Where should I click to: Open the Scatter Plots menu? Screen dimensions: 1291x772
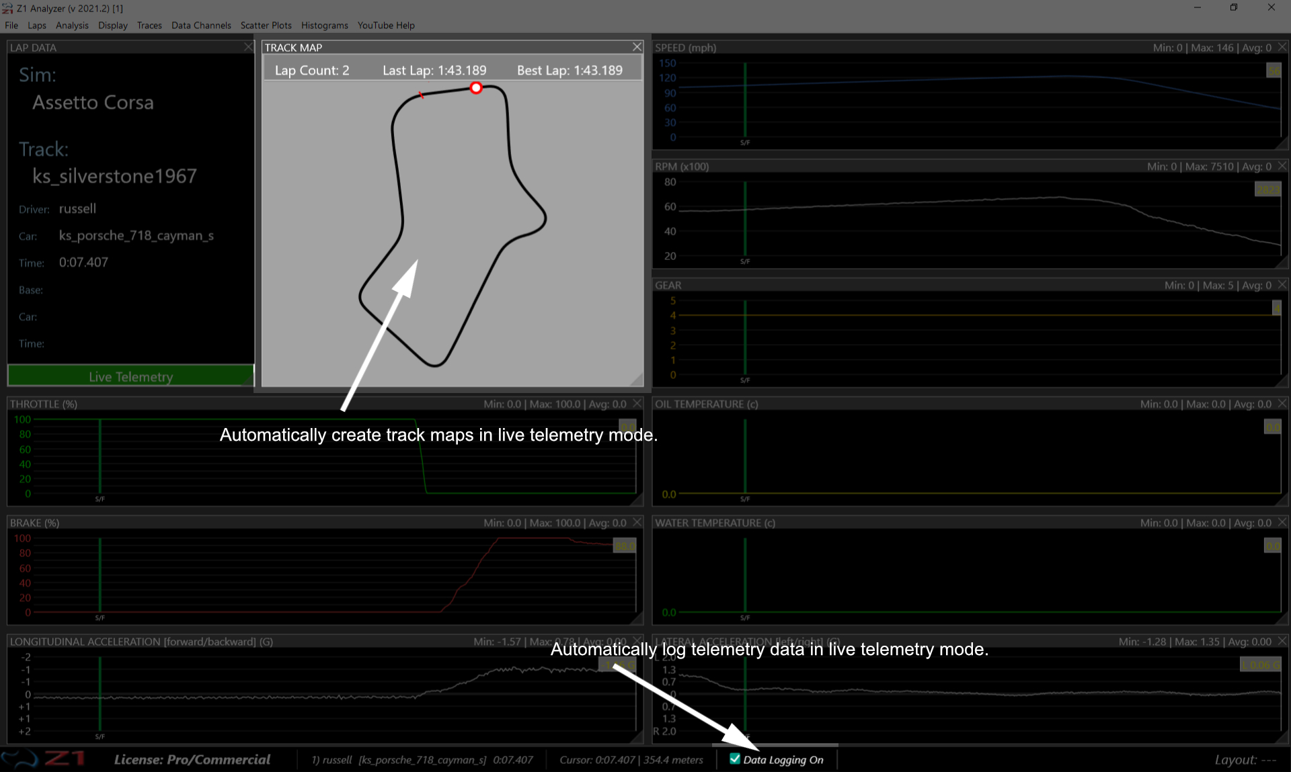266,26
